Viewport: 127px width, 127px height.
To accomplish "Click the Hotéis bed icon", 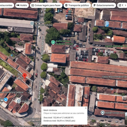I will pyautogui.click(x=18, y=5).
